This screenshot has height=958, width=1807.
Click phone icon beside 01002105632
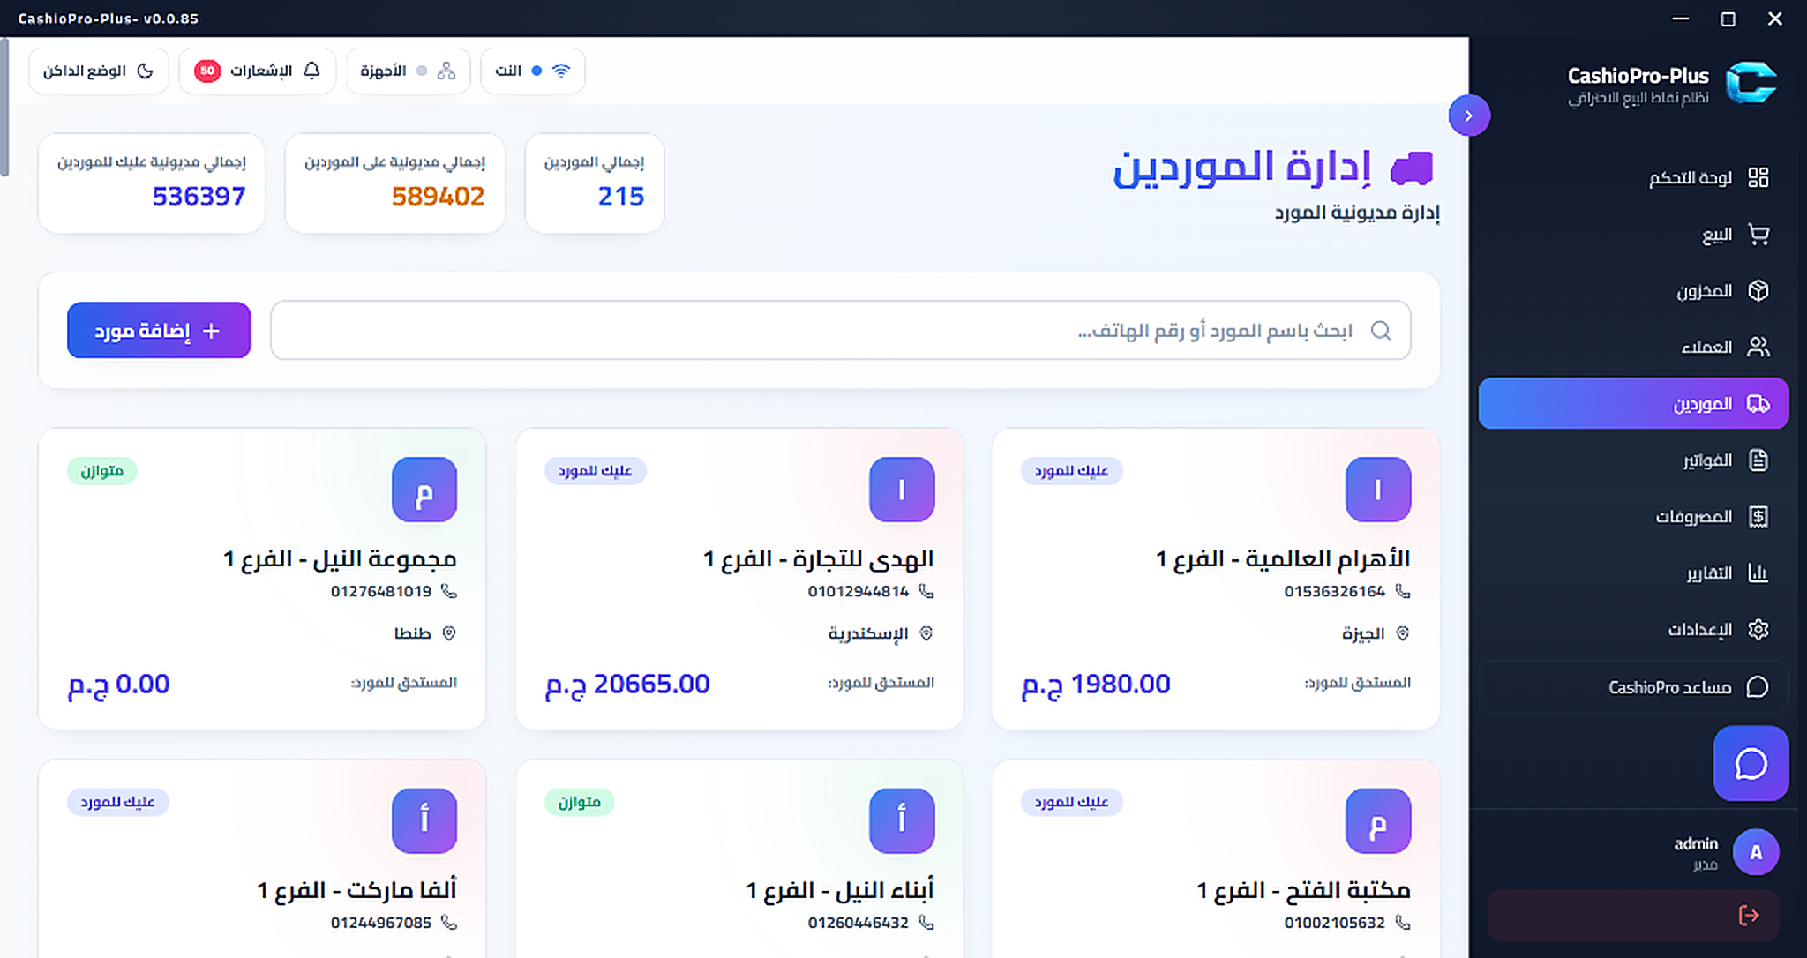coord(1403,923)
